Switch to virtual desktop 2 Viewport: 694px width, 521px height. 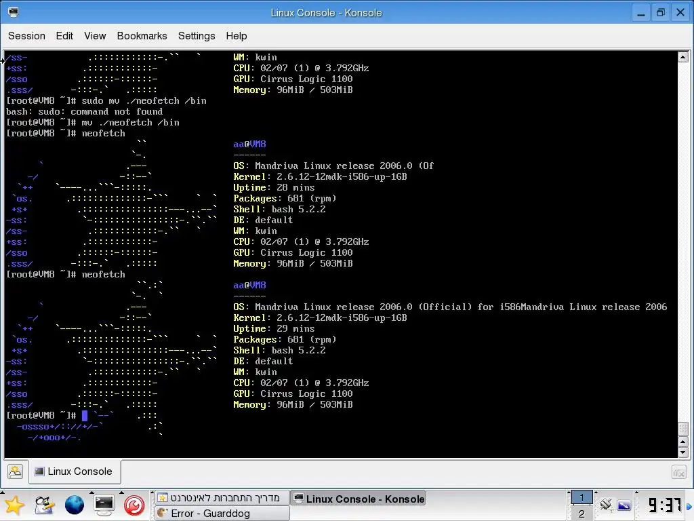581,513
